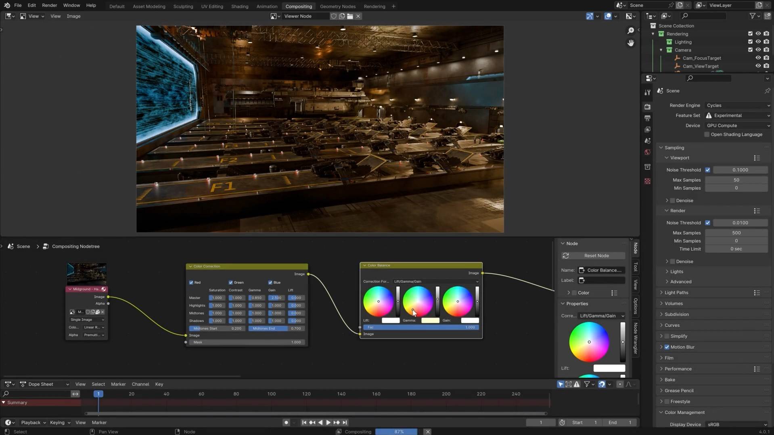Expand the Light Paths panel
Image resolution: width=774 pixels, height=435 pixels.
[661, 293]
